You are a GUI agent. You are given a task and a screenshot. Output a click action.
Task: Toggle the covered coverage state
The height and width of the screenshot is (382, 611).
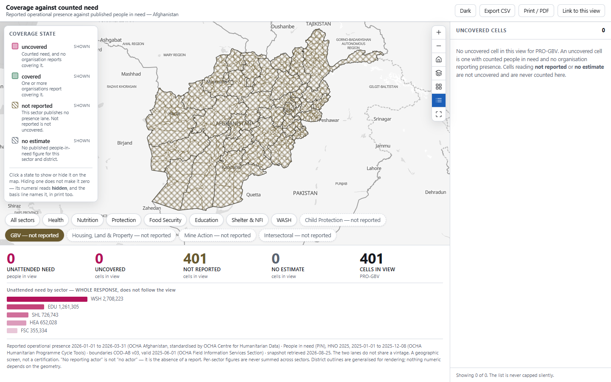click(51, 85)
